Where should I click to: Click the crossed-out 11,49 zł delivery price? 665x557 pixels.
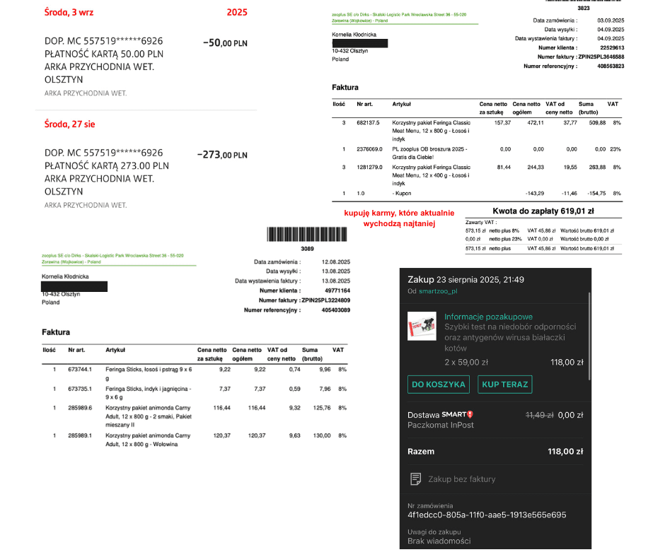point(540,416)
